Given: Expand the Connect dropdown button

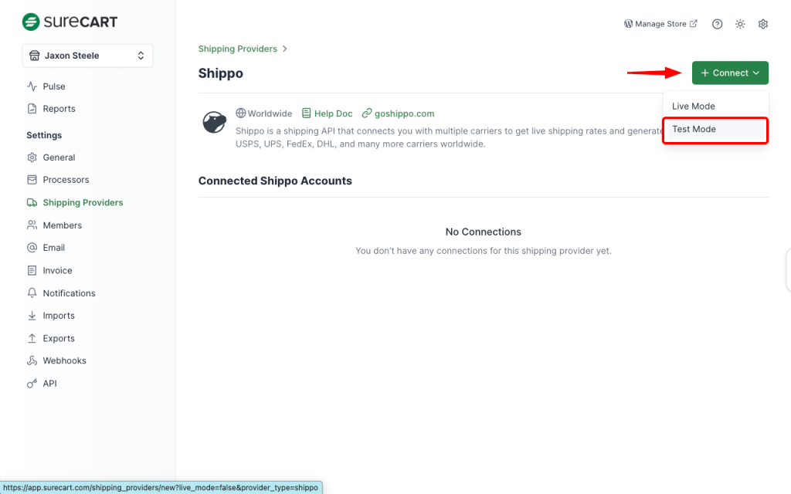Looking at the screenshot, I should pyautogui.click(x=730, y=73).
